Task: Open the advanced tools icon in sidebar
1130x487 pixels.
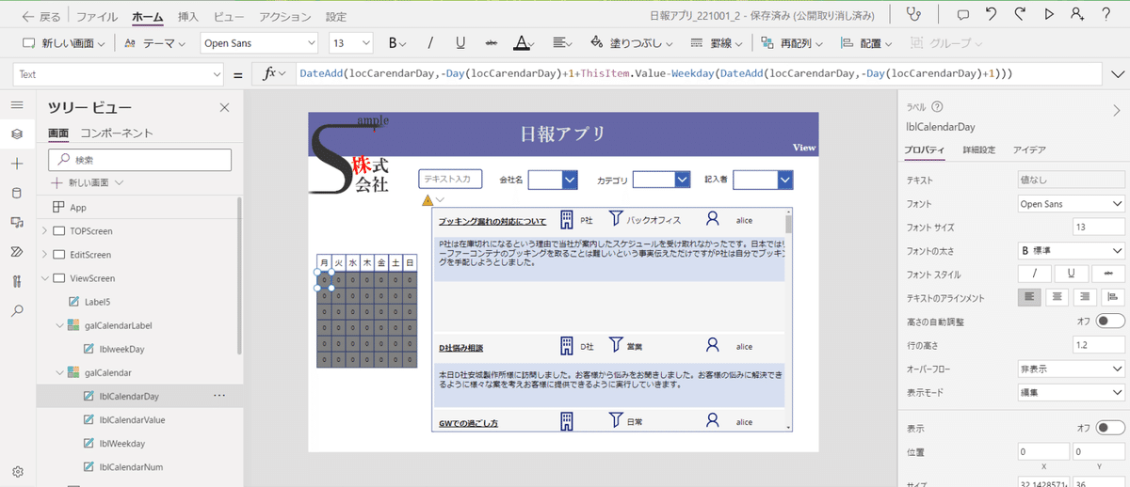Action: pos(17,280)
